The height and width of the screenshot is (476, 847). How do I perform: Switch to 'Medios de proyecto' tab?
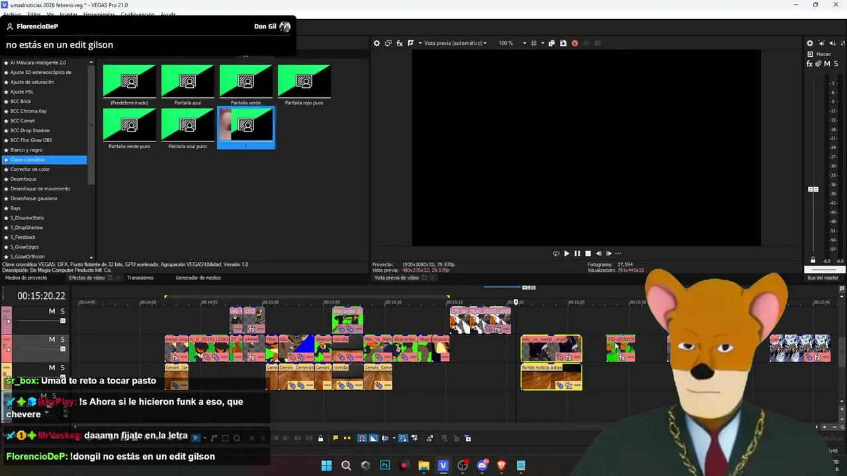coord(26,278)
